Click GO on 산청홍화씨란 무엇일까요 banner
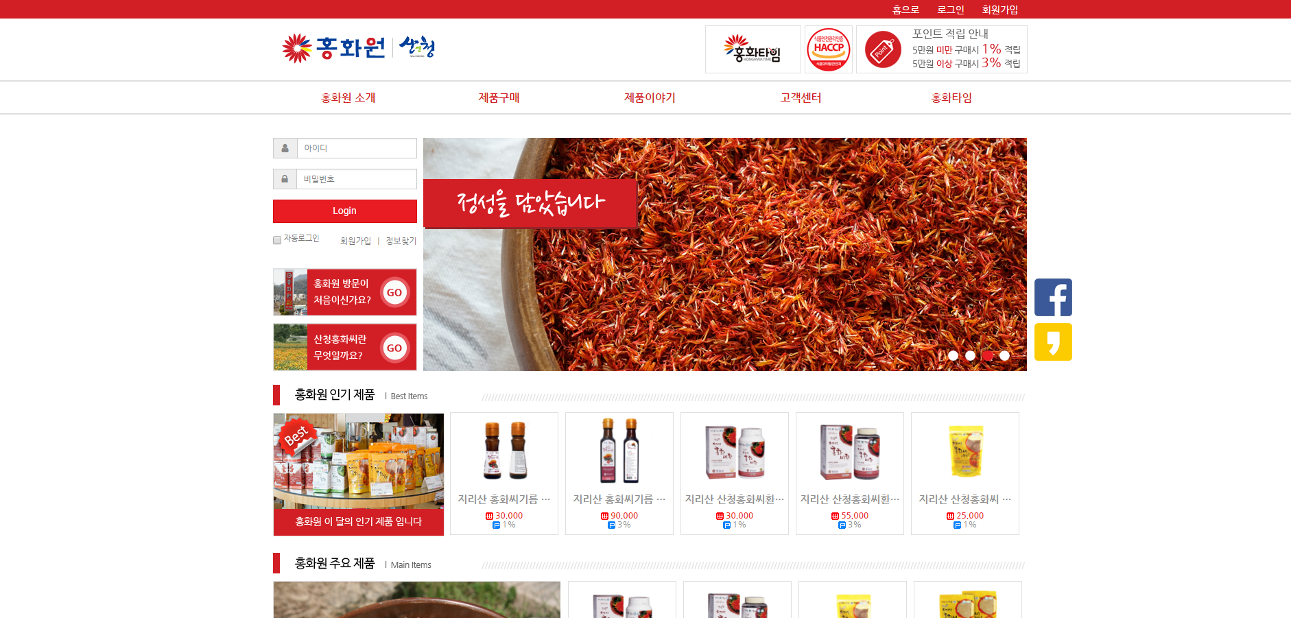Screen dimensions: 1291x618 click(x=394, y=348)
